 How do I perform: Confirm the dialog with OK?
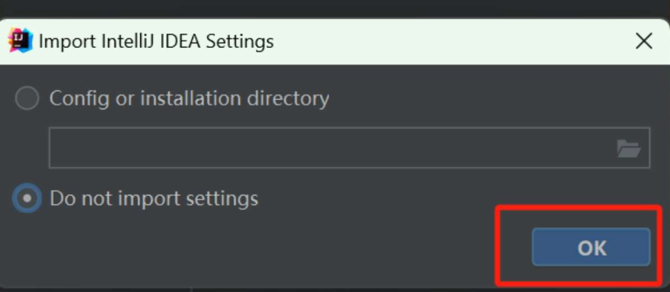coord(591,248)
